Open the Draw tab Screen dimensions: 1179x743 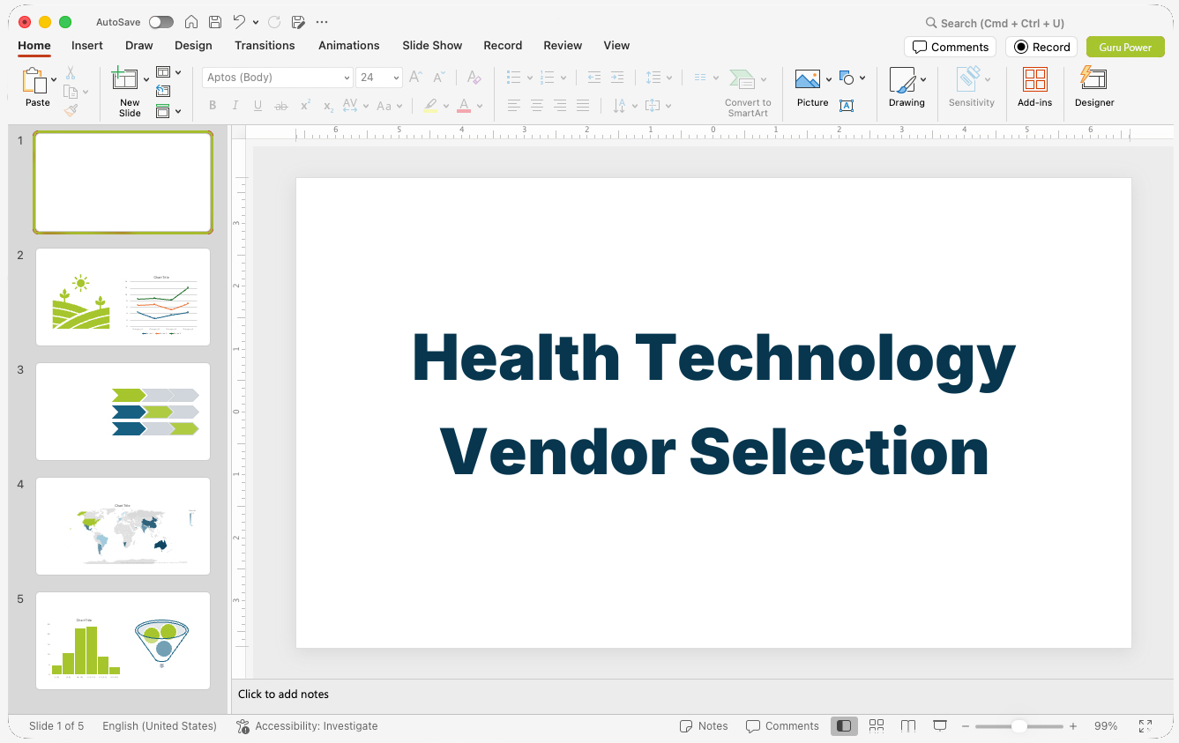(139, 45)
